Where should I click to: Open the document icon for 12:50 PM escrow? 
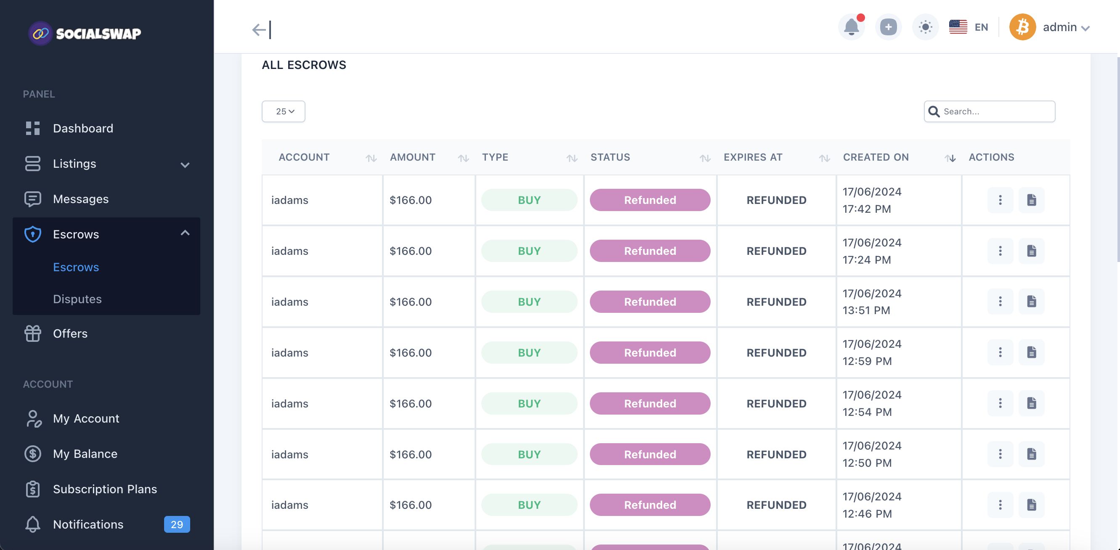tap(1031, 454)
